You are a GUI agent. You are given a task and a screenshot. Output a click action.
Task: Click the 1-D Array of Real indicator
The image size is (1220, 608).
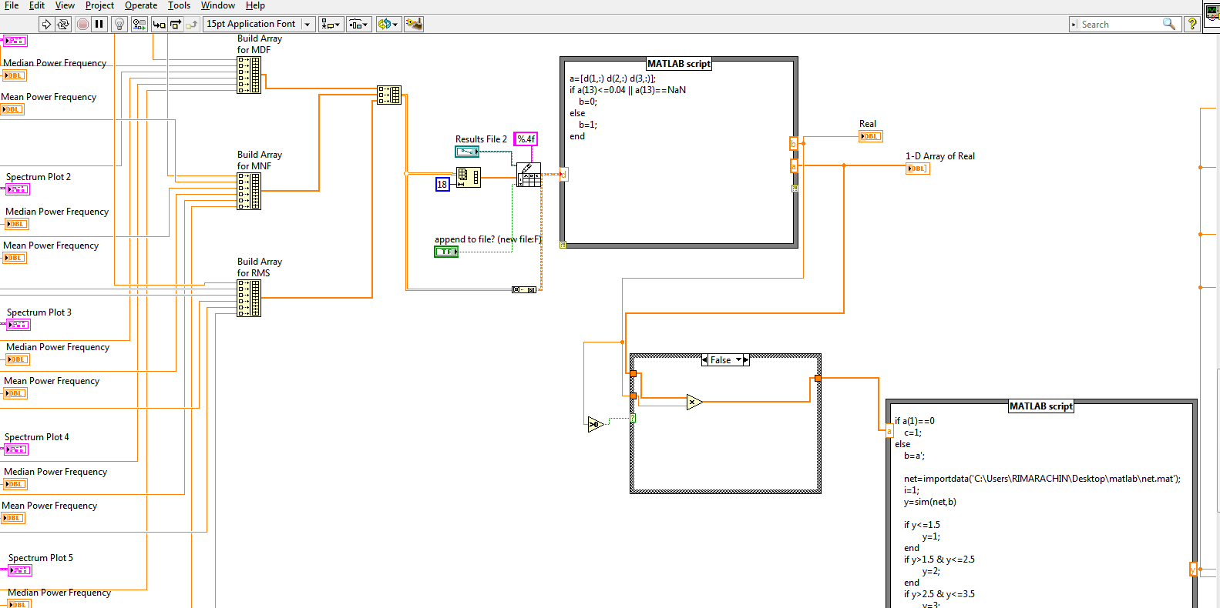coord(918,169)
